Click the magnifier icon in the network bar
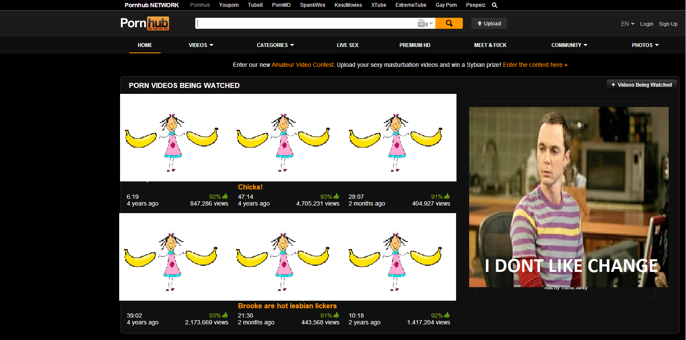The width and height of the screenshot is (686, 340). click(x=495, y=5)
